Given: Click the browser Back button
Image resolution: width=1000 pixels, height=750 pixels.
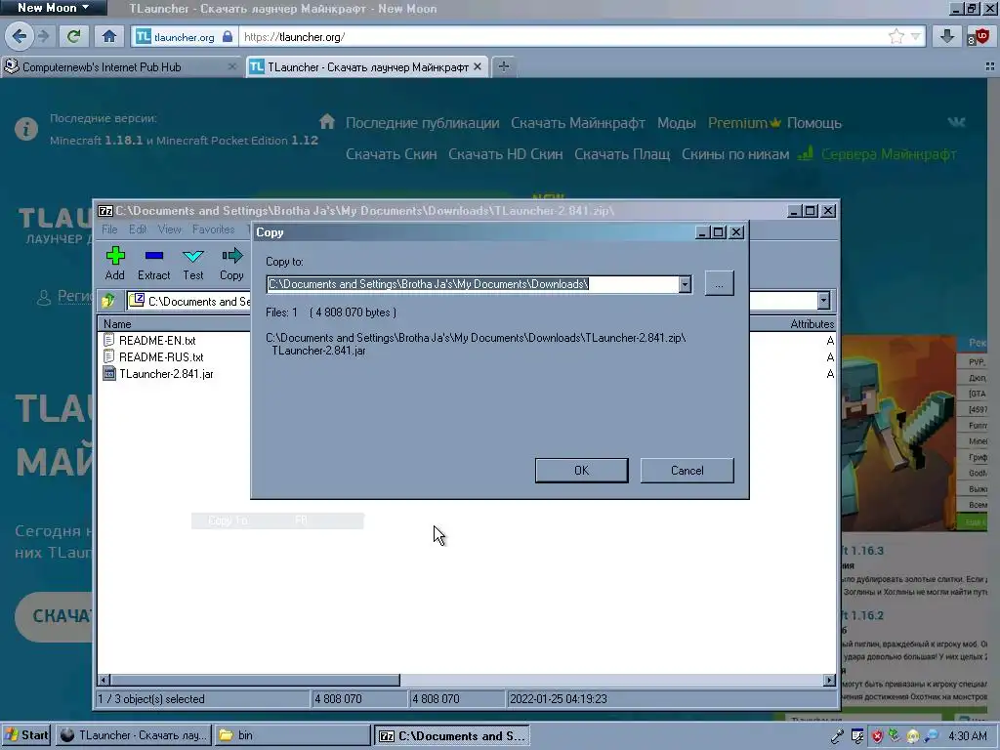Looking at the screenshot, I should [19, 36].
